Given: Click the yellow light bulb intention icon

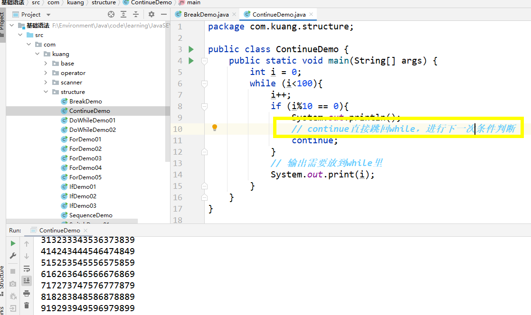Looking at the screenshot, I should click(214, 128).
